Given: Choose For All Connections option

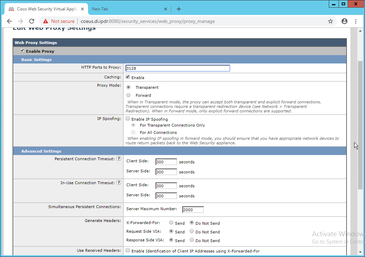Looking at the screenshot, I should (133, 132).
